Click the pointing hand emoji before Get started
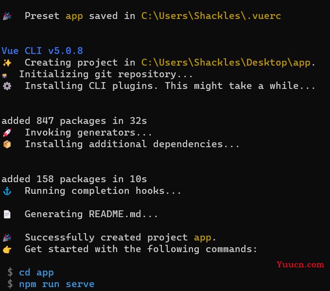The width and height of the screenshot is (330, 291). pyautogui.click(x=7, y=250)
